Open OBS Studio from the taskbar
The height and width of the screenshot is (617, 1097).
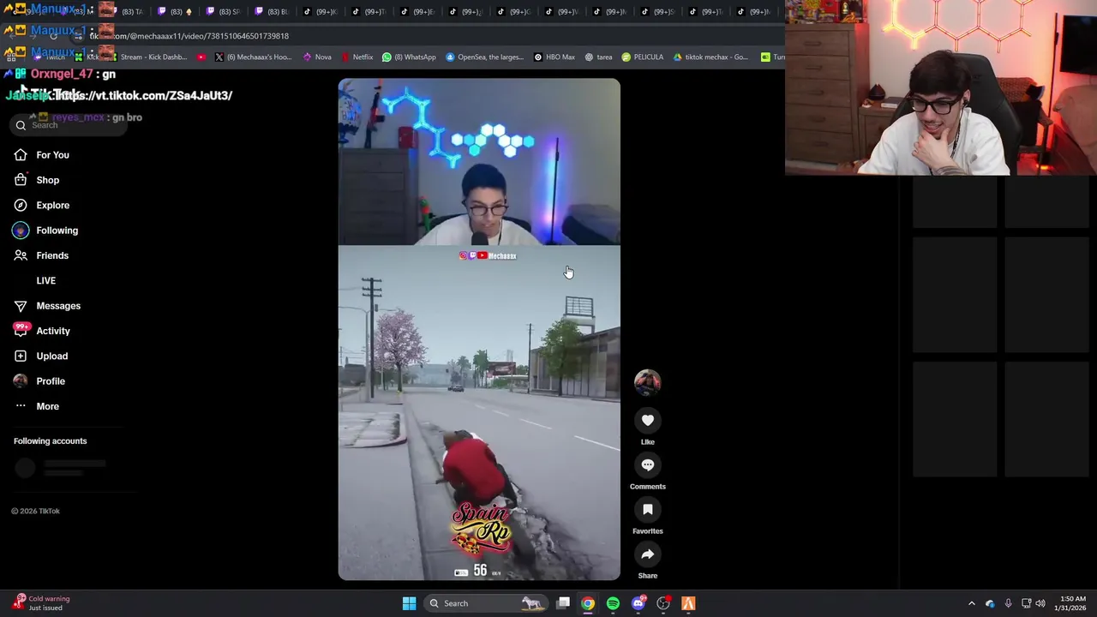click(663, 603)
